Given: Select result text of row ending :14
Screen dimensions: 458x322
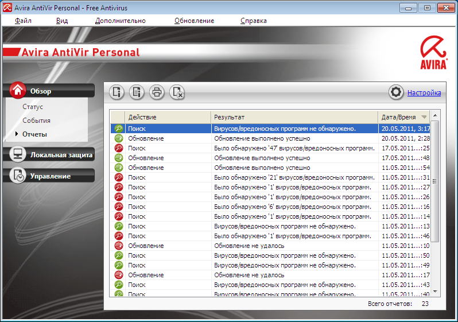Looking at the screenshot, I should coord(293,216).
